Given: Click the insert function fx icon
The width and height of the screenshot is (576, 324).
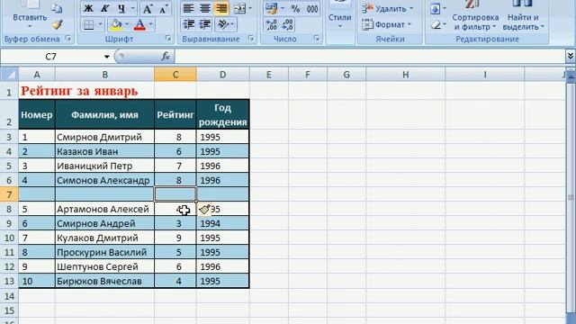Looking at the screenshot, I should tap(166, 56).
